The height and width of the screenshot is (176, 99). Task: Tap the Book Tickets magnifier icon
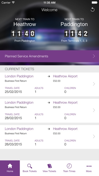pos(30,166)
